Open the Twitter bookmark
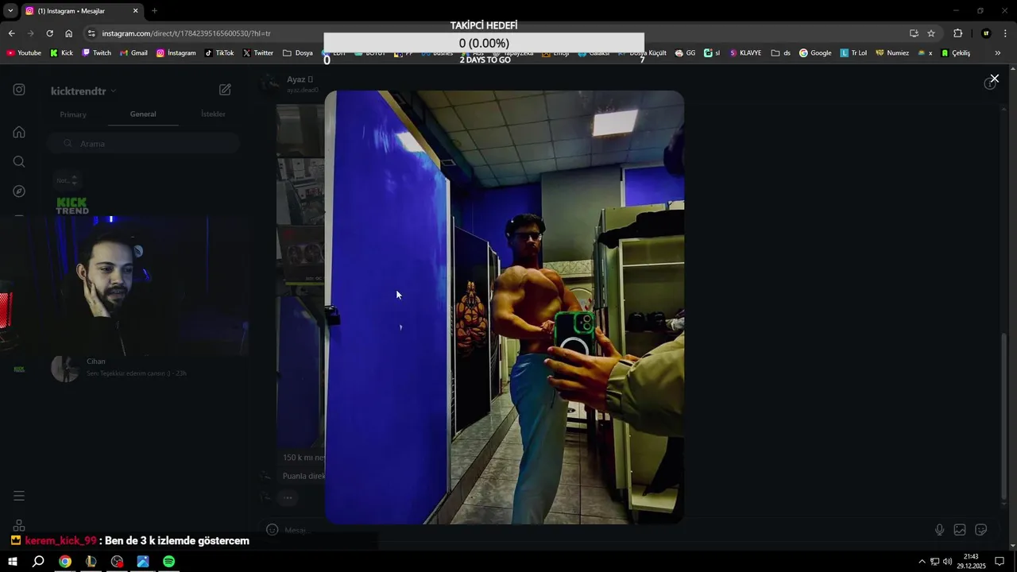 (x=258, y=53)
